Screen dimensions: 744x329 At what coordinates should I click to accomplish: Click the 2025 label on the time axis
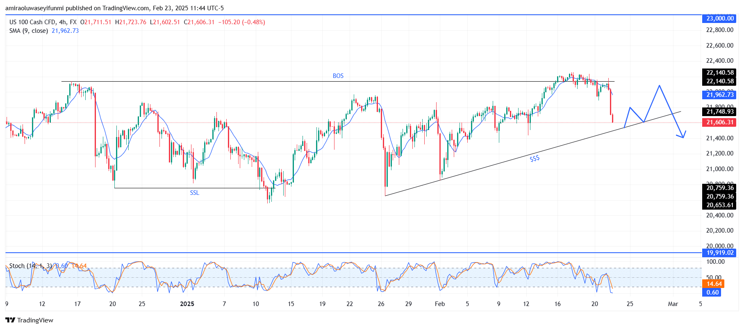click(x=187, y=304)
